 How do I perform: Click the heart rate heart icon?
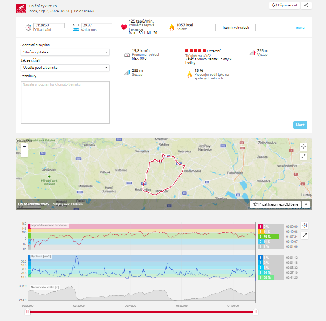124,27
